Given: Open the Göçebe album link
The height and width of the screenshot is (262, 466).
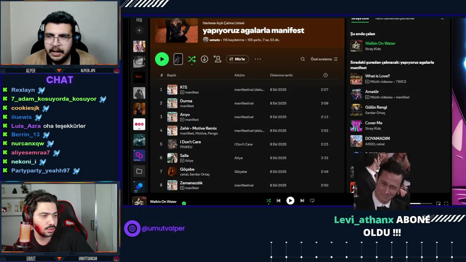Looking at the screenshot, I should (241, 172).
